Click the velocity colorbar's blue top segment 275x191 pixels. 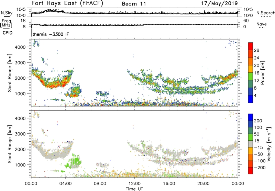coord(251,117)
